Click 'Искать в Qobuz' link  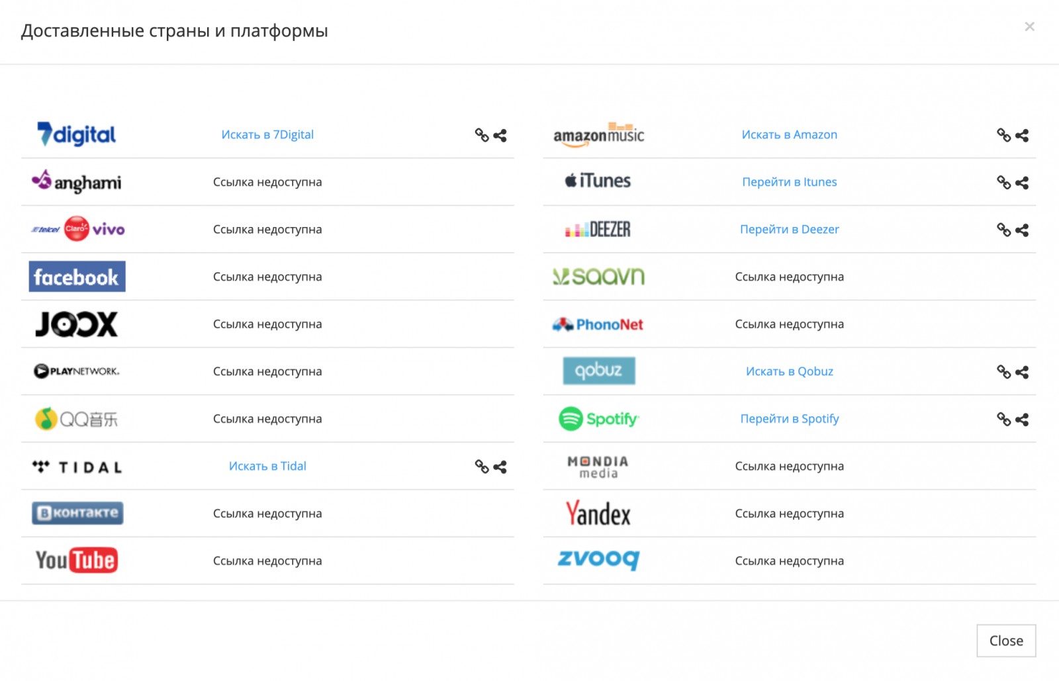point(789,371)
